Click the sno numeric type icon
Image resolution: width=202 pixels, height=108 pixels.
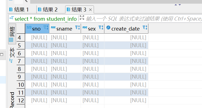tap(29, 27)
